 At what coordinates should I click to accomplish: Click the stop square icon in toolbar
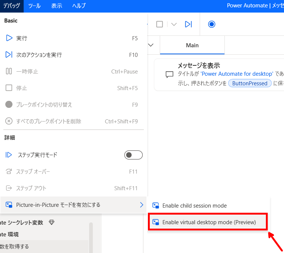tap(159, 24)
